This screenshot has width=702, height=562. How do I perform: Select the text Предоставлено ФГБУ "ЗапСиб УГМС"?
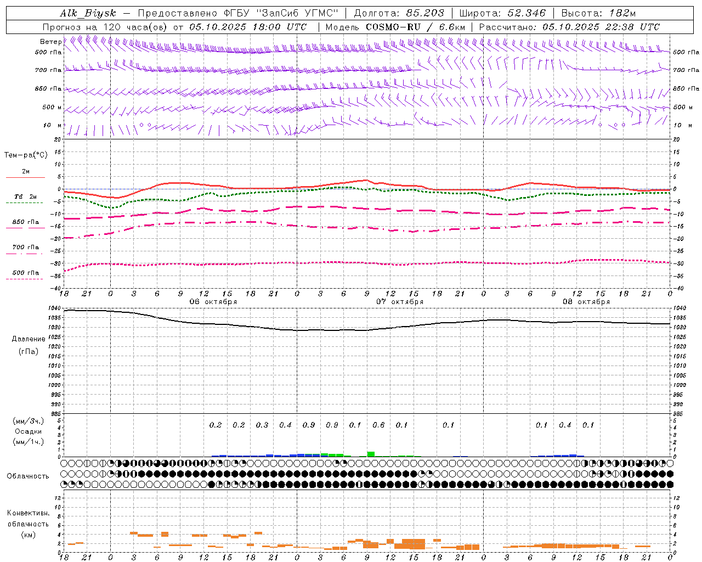click(239, 13)
